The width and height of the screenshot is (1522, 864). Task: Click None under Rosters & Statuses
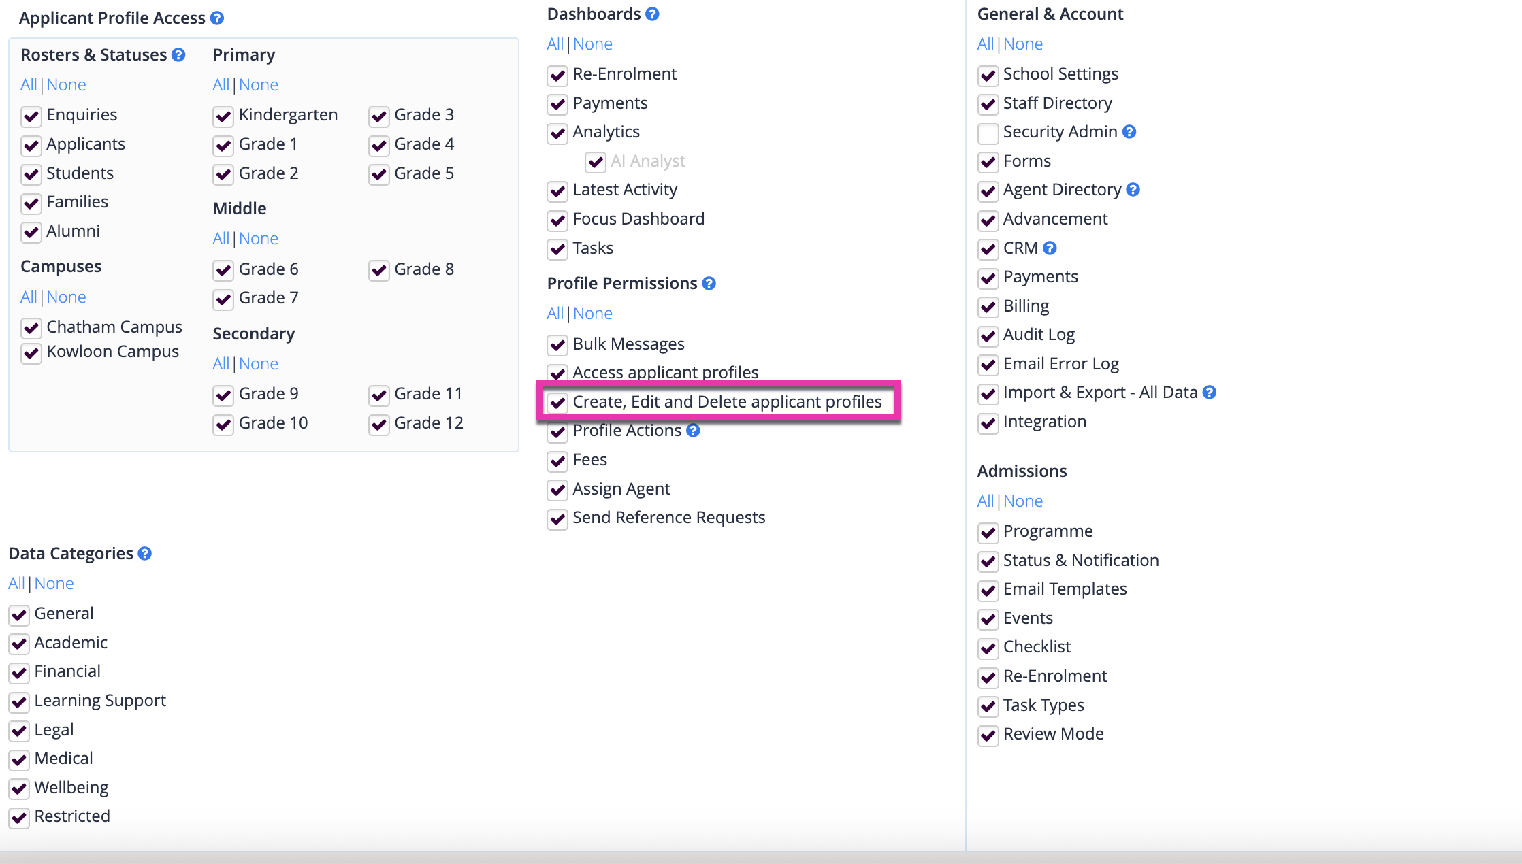point(66,85)
